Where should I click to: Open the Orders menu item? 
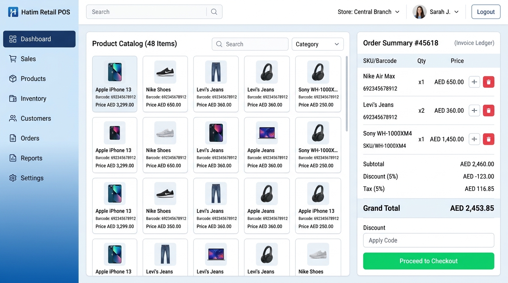39,139
